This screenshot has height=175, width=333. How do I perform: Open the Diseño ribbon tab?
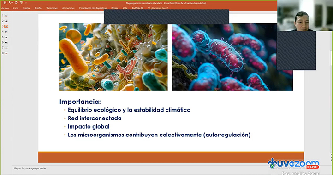click(x=38, y=8)
